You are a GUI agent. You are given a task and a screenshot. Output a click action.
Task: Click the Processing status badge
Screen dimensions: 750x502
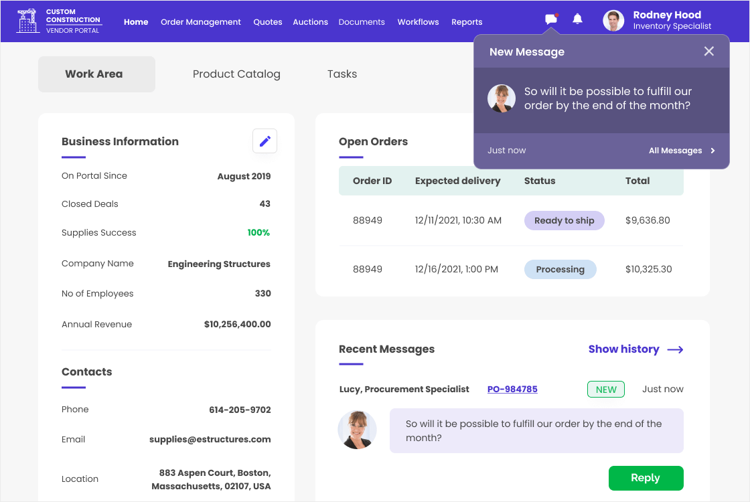click(x=560, y=269)
